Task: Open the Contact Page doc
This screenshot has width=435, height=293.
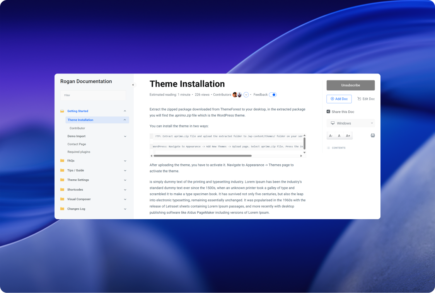Action: (x=77, y=144)
